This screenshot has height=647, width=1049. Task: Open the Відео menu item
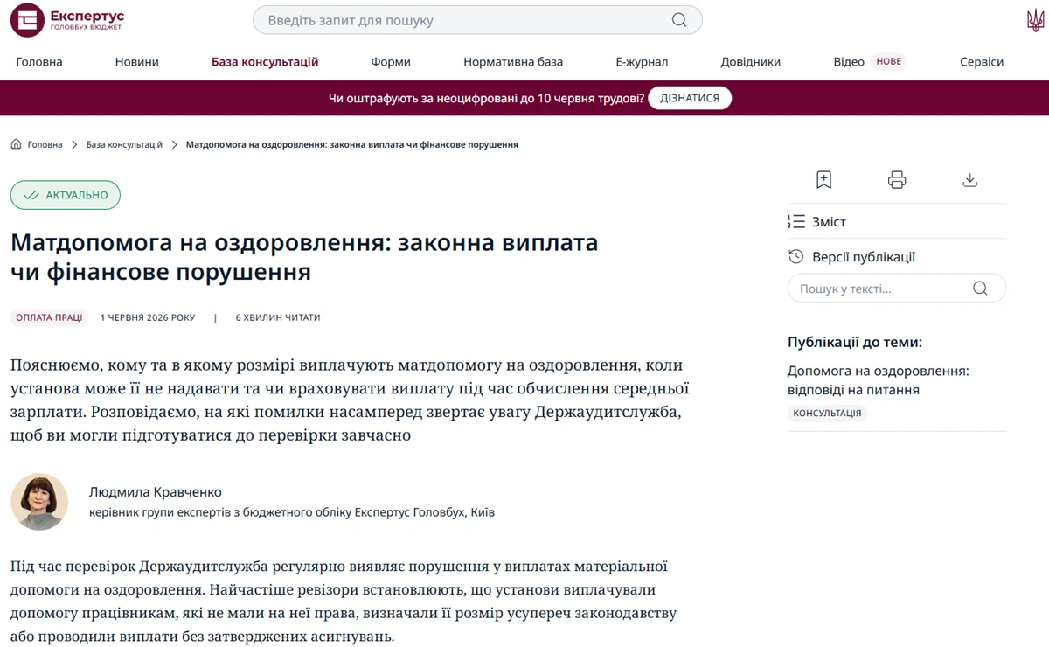pyautogui.click(x=849, y=62)
